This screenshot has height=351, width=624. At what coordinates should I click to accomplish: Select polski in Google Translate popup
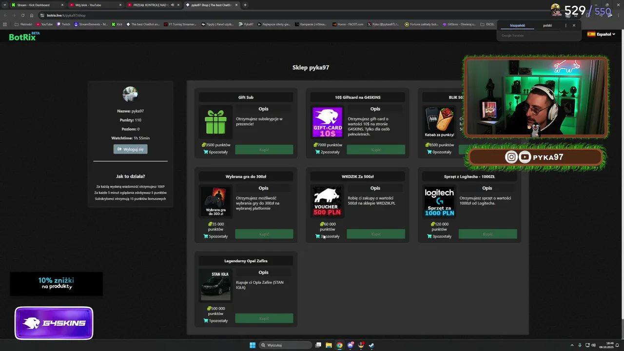point(547,25)
